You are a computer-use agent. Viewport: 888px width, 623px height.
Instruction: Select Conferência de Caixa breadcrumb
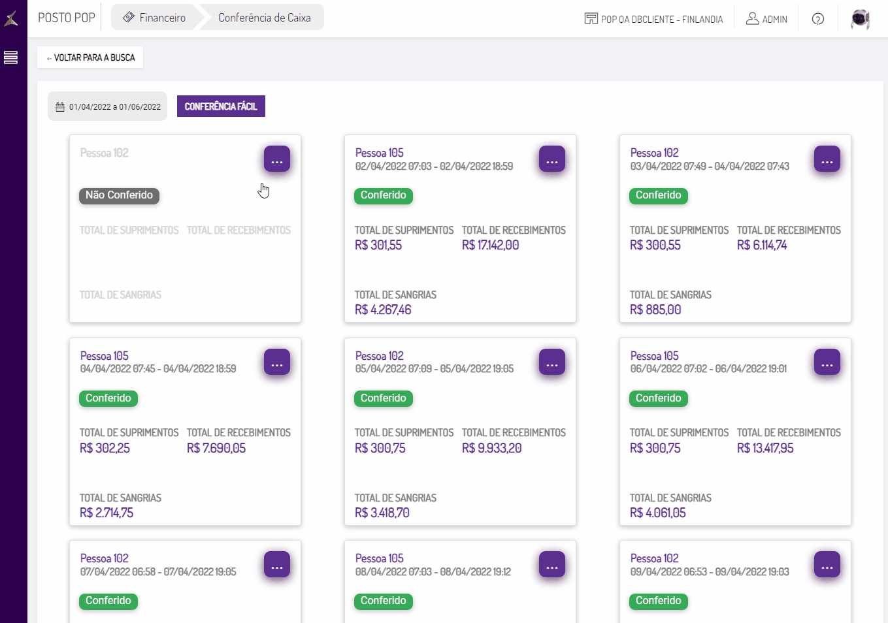tap(264, 18)
